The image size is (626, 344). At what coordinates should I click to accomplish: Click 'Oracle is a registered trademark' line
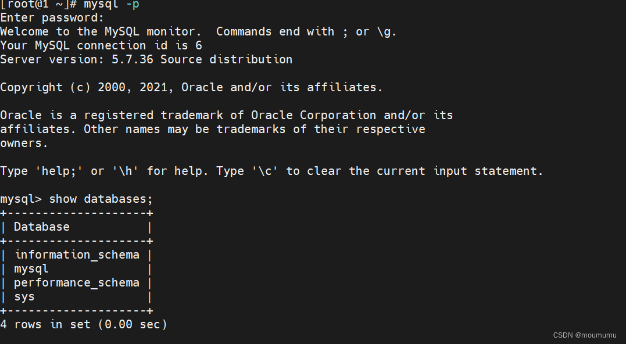[226, 115]
